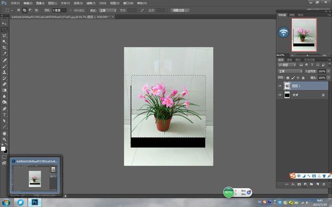Select the Healing Brush tool
The height and width of the screenshot is (207, 332).
4,60
